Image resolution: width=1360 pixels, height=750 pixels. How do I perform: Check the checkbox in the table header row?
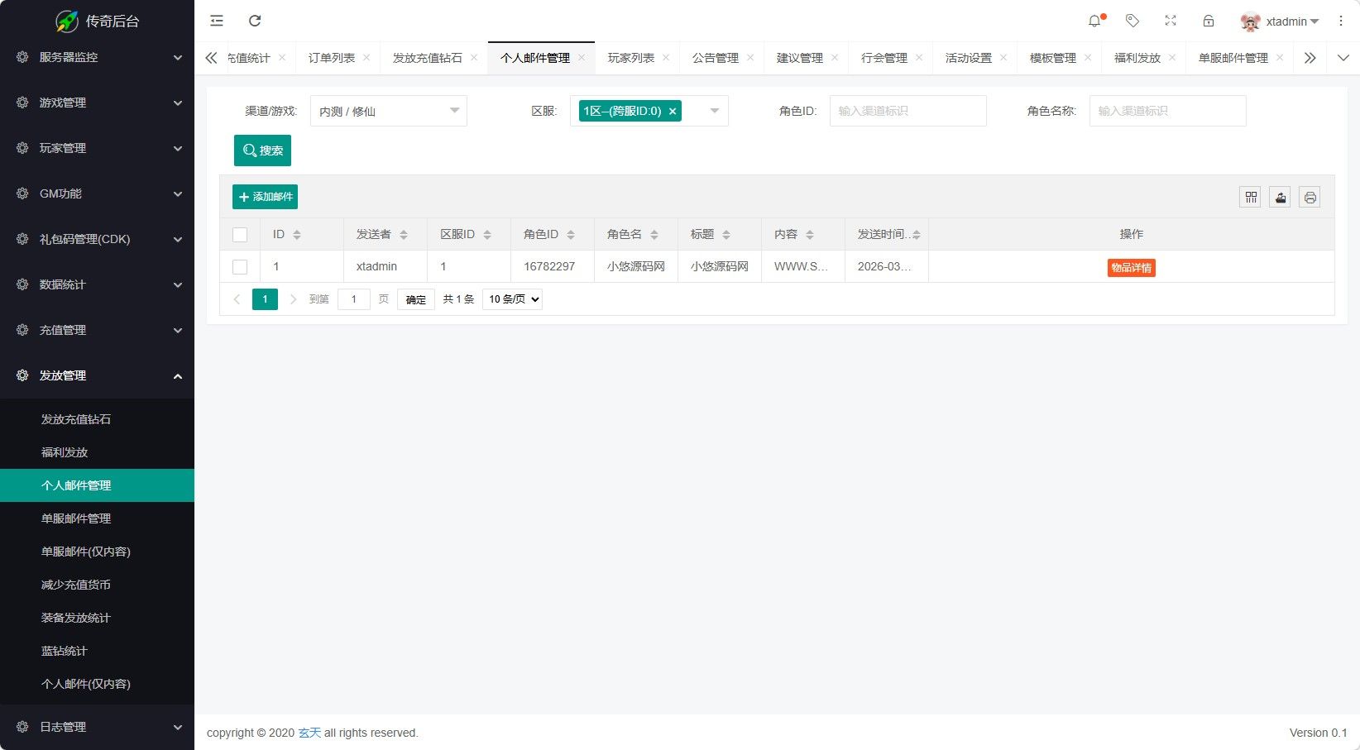[240, 234]
